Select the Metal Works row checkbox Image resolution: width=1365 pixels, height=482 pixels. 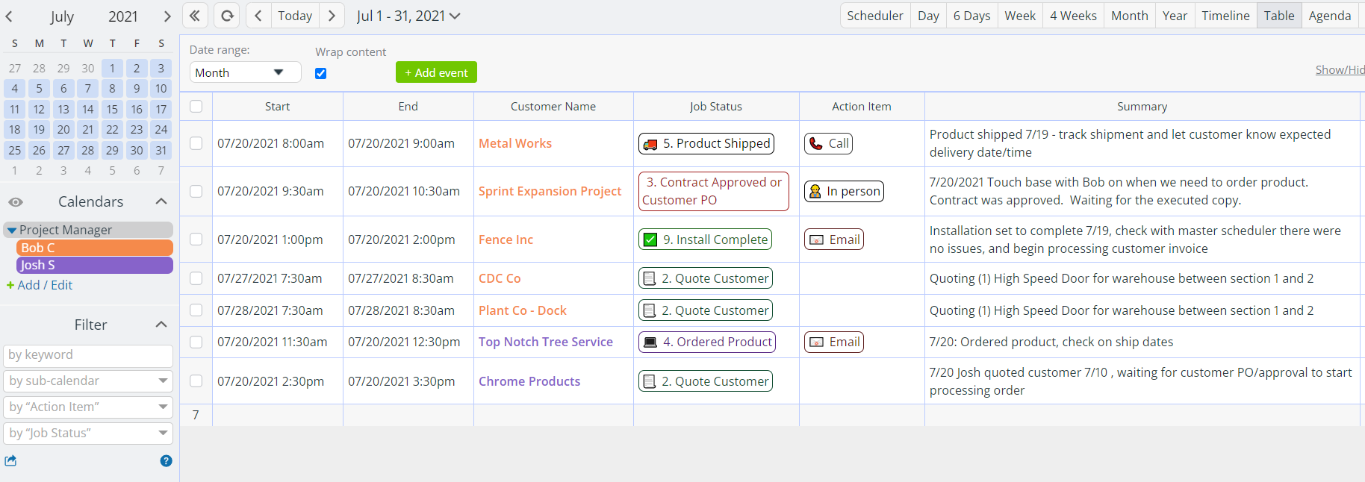pyautogui.click(x=196, y=143)
